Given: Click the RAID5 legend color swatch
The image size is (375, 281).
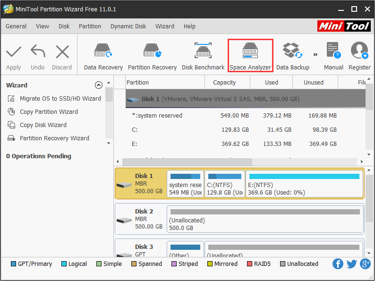Looking at the screenshot, I should 249,264.
